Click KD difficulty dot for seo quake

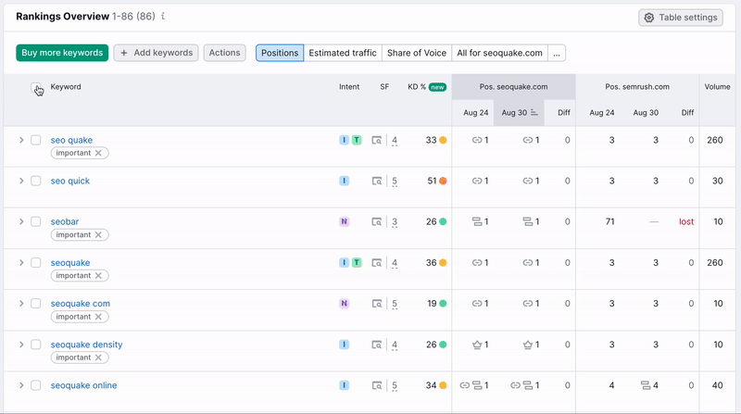click(x=443, y=140)
